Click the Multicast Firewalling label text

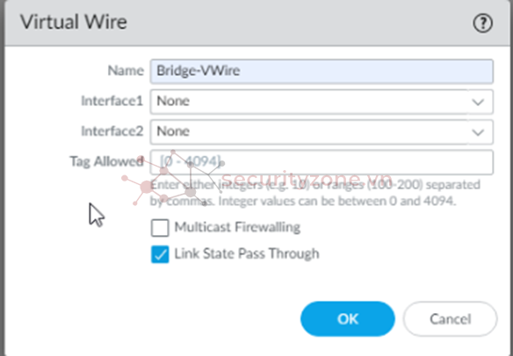(x=237, y=227)
